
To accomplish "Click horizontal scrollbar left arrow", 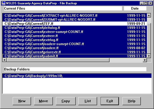I will tap(4, 60).
